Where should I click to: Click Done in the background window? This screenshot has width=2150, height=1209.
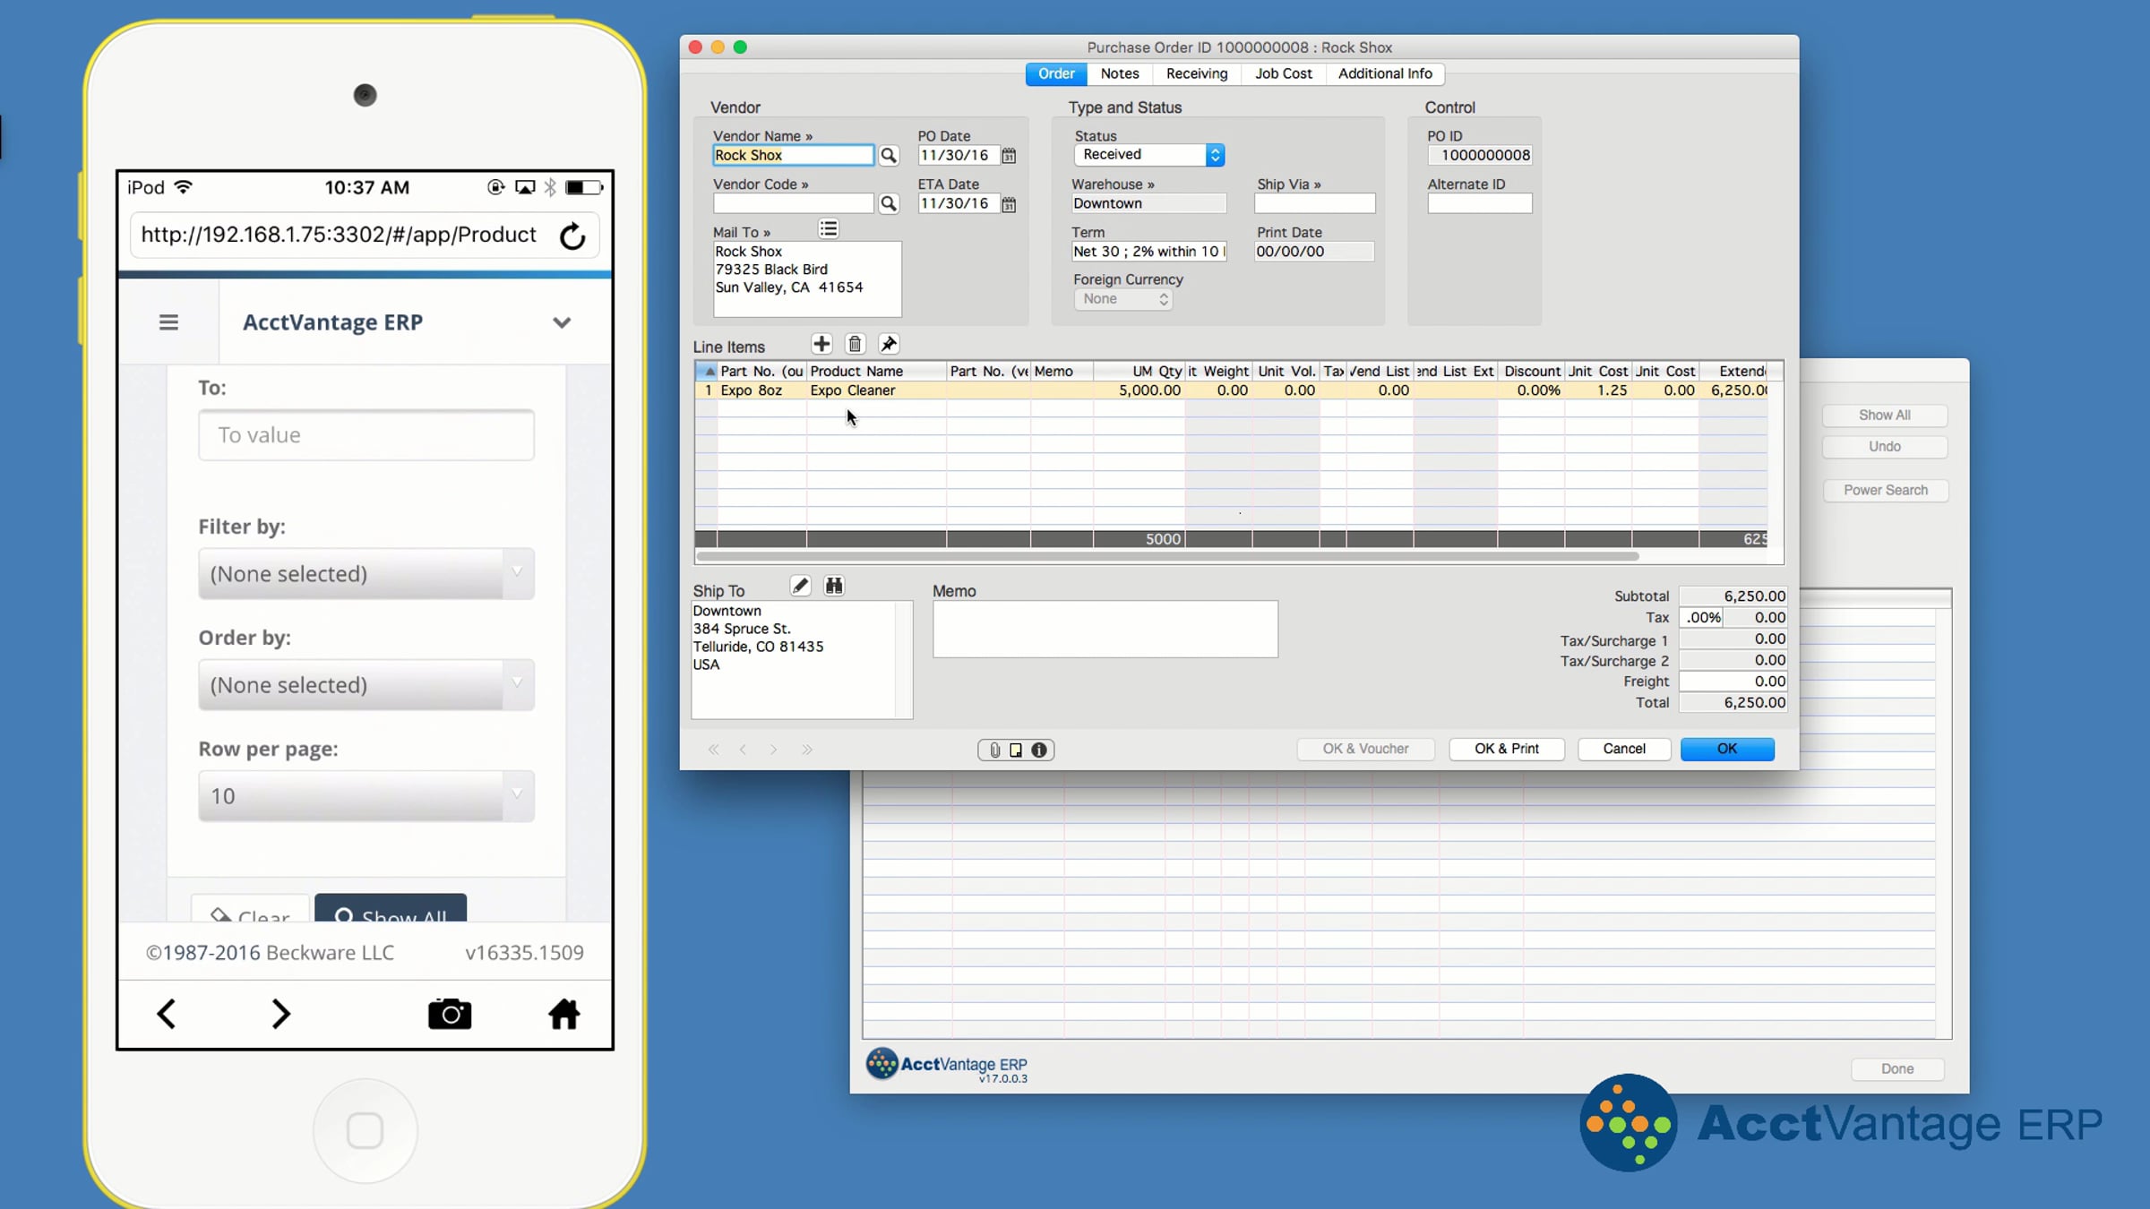[x=1897, y=1069]
